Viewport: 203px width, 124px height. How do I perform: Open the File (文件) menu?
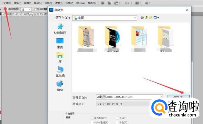point(7,3)
